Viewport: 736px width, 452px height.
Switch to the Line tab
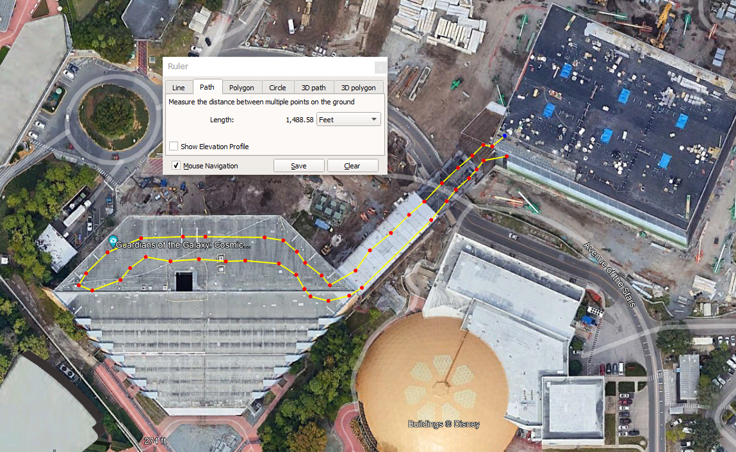coord(178,88)
